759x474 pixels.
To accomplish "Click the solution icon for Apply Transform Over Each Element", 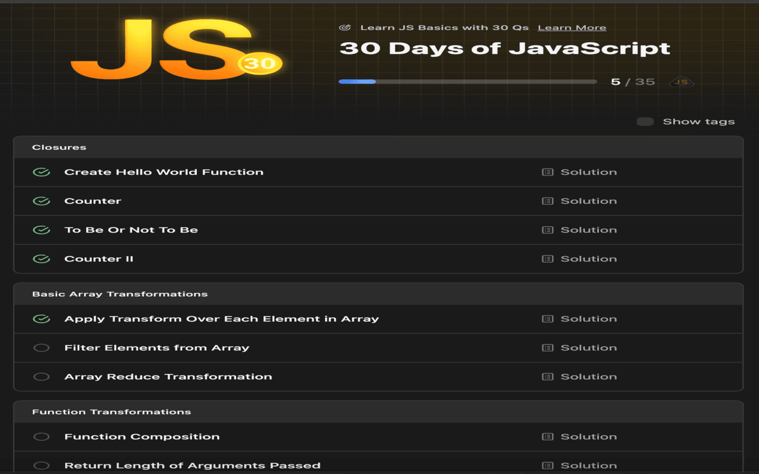I will pyautogui.click(x=548, y=319).
